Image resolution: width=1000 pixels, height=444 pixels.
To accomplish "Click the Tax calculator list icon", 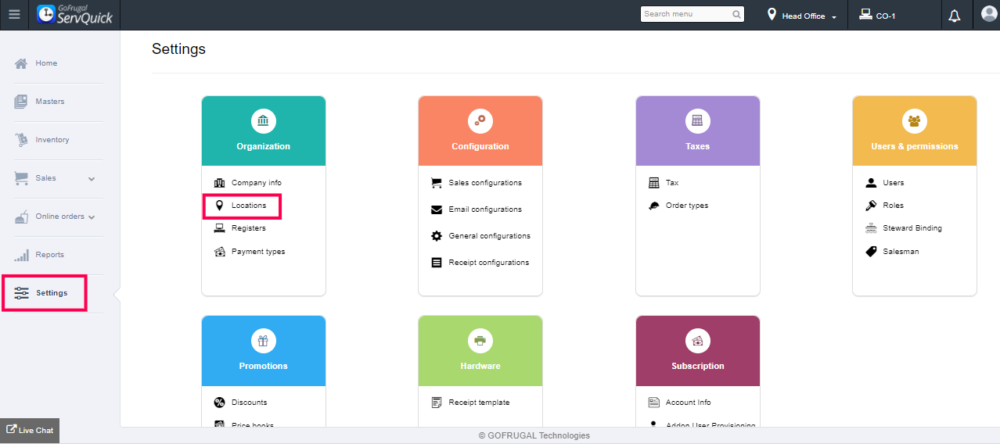I will 654,183.
